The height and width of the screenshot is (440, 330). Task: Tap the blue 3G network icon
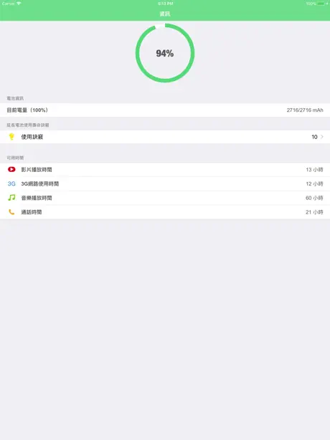pos(11,183)
